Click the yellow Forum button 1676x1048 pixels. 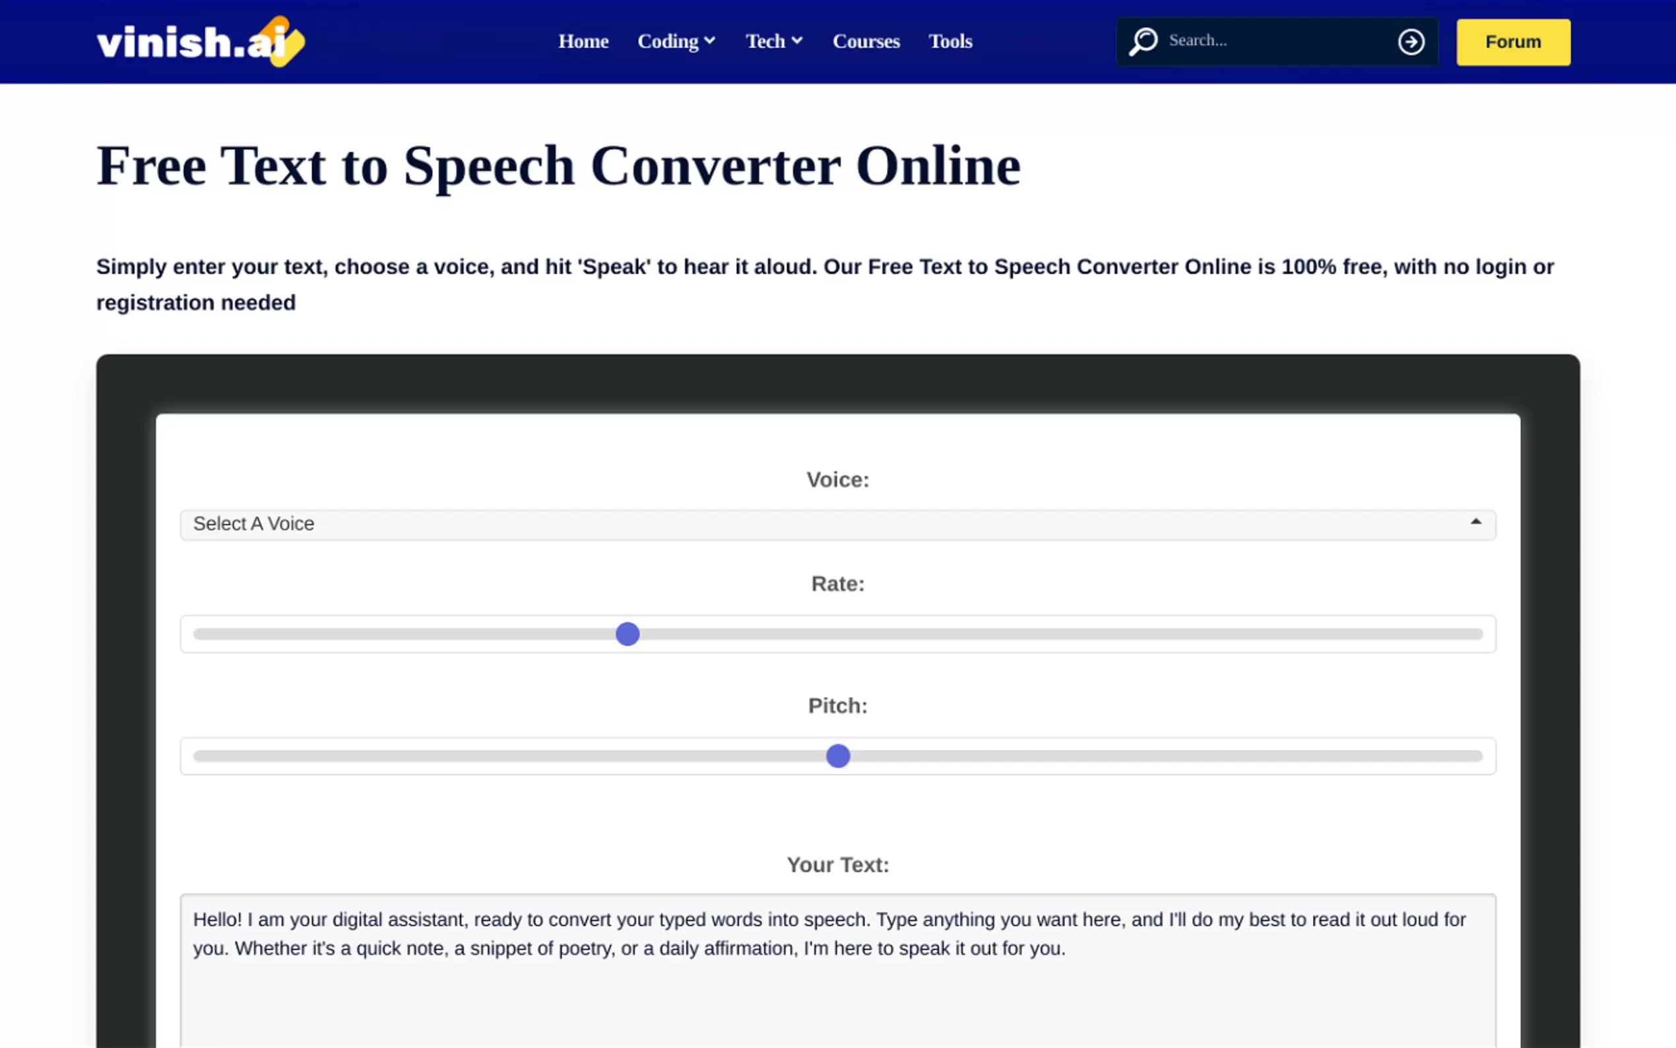[1512, 42]
